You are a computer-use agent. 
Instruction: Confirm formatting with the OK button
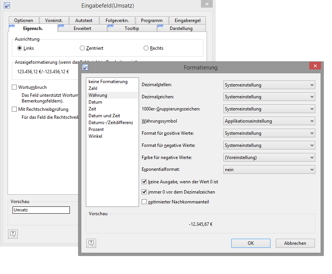[x=251, y=243]
